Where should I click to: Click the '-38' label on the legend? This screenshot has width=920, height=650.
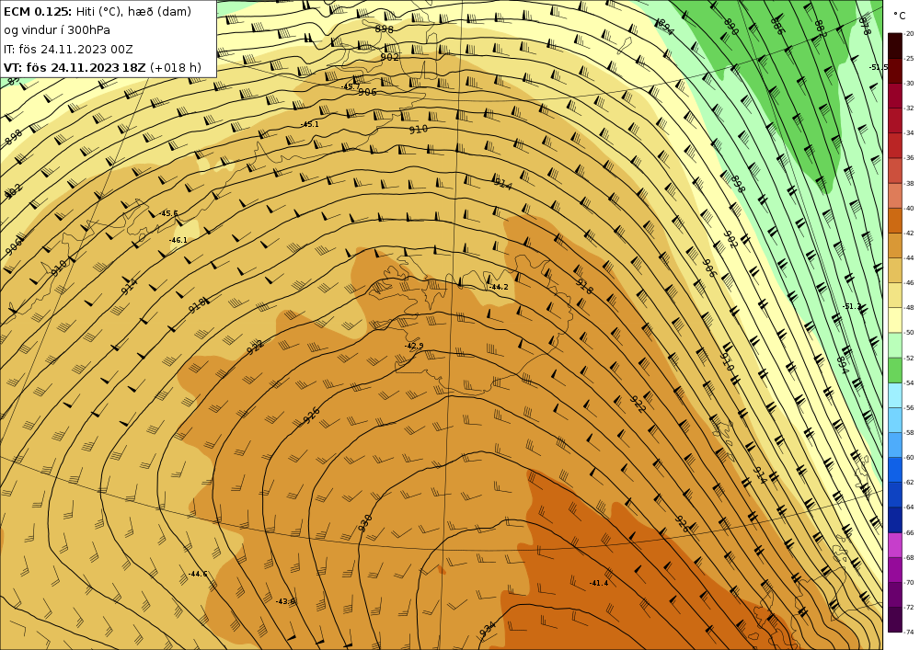click(x=909, y=184)
